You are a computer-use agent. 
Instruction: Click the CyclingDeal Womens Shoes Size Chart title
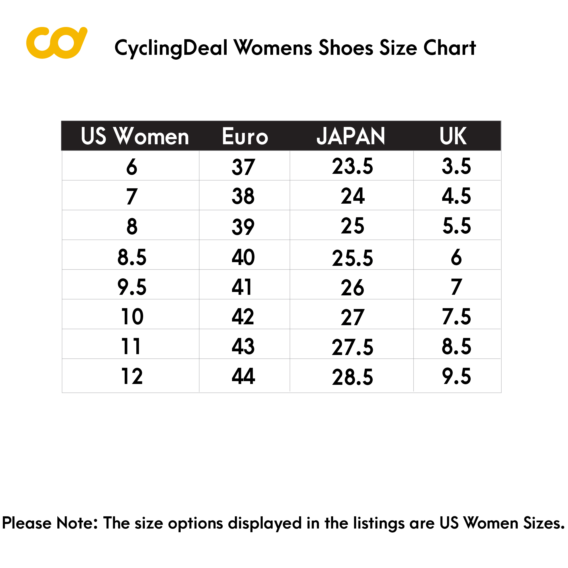point(295,48)
